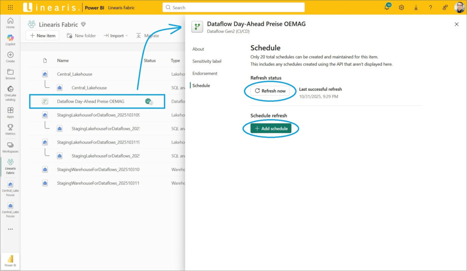Open the Endorsement tab
Screen dimensions: 467x271
click(x=205, y=73)
